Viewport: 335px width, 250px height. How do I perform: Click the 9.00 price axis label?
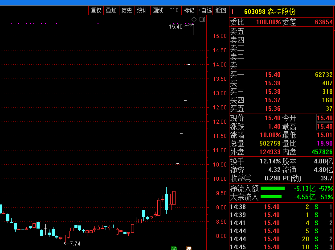[x=221, y=208]
